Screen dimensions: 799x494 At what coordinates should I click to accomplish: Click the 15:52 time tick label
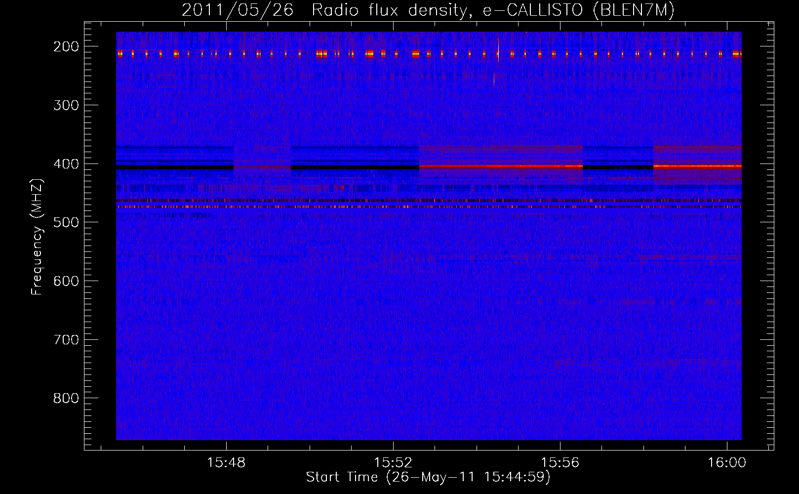(x=393, y=463)
